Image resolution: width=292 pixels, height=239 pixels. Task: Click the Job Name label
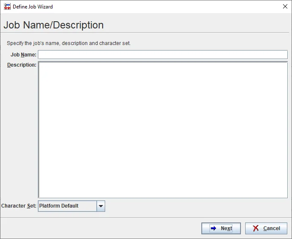[23, 55]
